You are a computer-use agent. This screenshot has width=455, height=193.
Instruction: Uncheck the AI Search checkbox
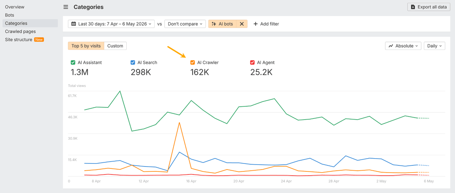click(x=133, y=62)
